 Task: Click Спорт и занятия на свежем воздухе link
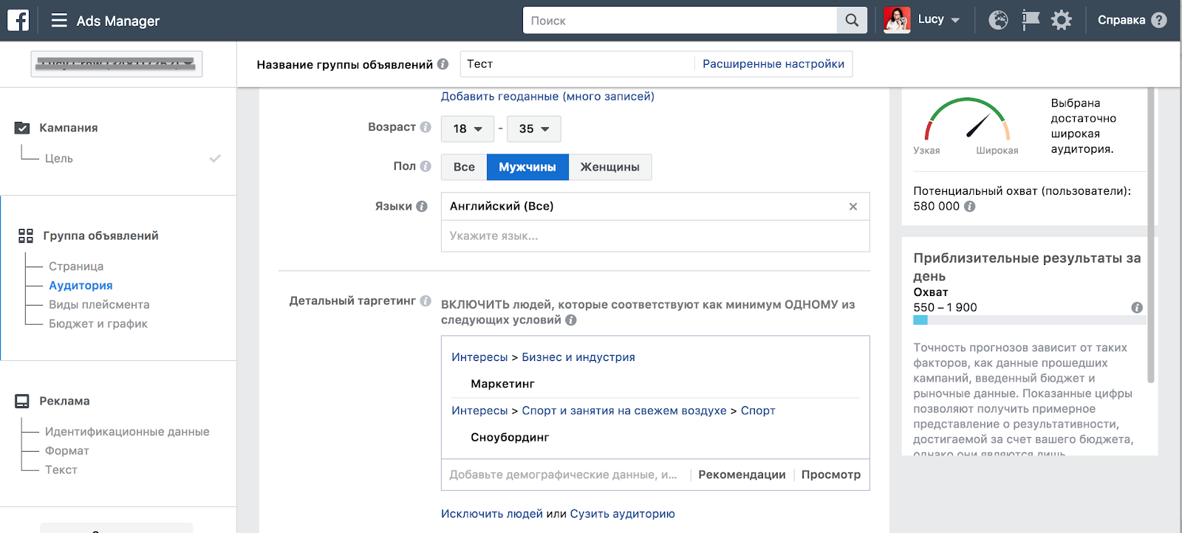pyautogui.click(x=624, y=410)
